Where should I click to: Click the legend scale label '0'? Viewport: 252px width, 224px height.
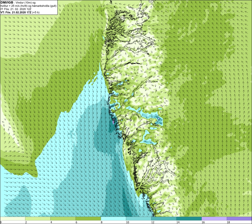(x=1, y=222)
